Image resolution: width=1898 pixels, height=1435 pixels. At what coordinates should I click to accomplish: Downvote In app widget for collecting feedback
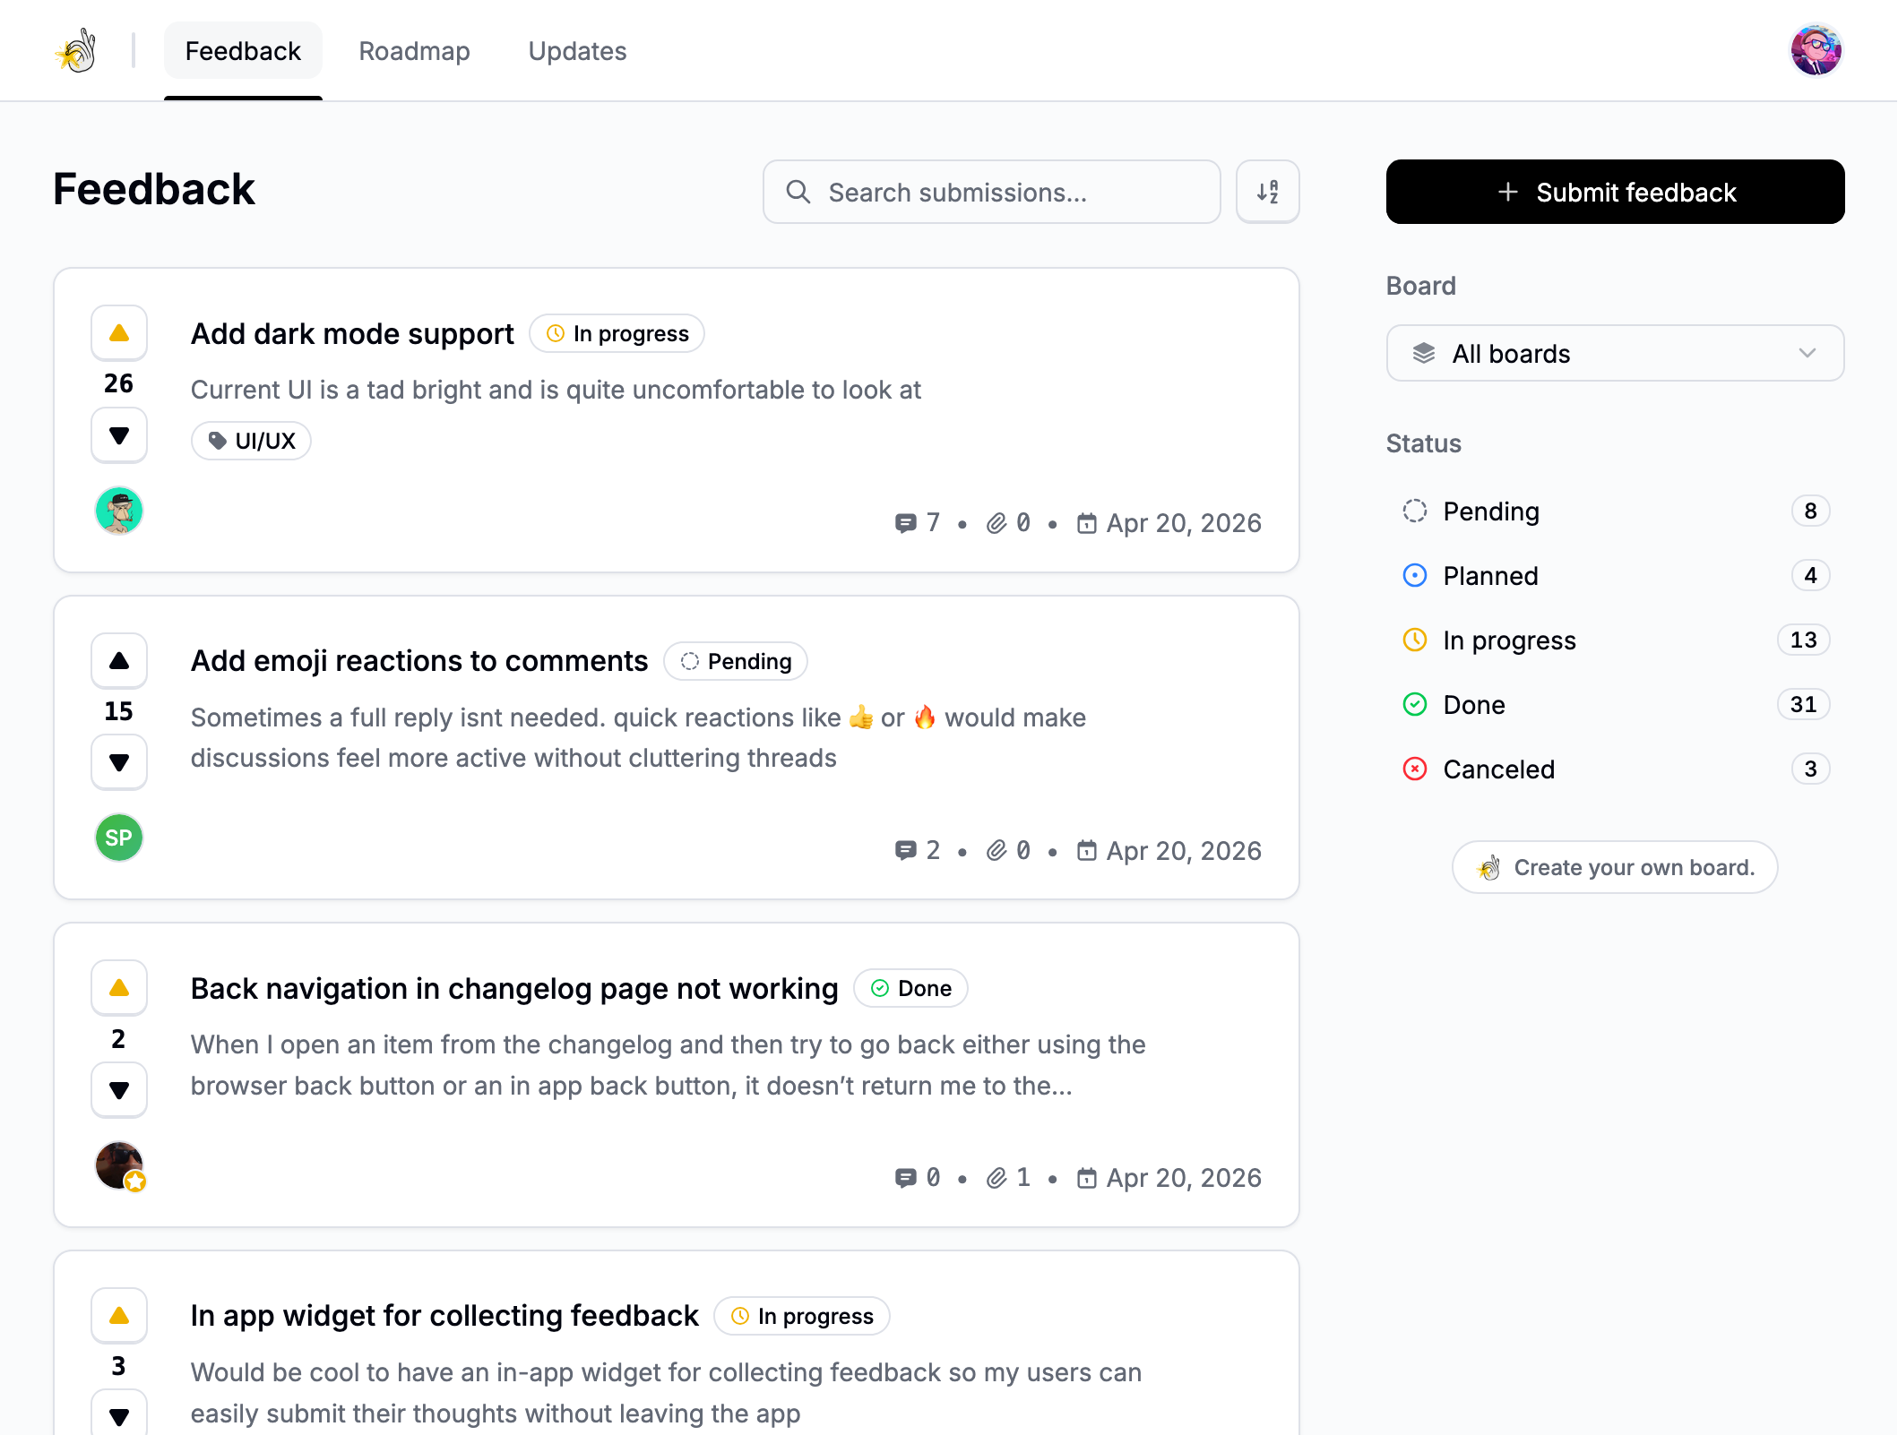tap(119, 1414)
